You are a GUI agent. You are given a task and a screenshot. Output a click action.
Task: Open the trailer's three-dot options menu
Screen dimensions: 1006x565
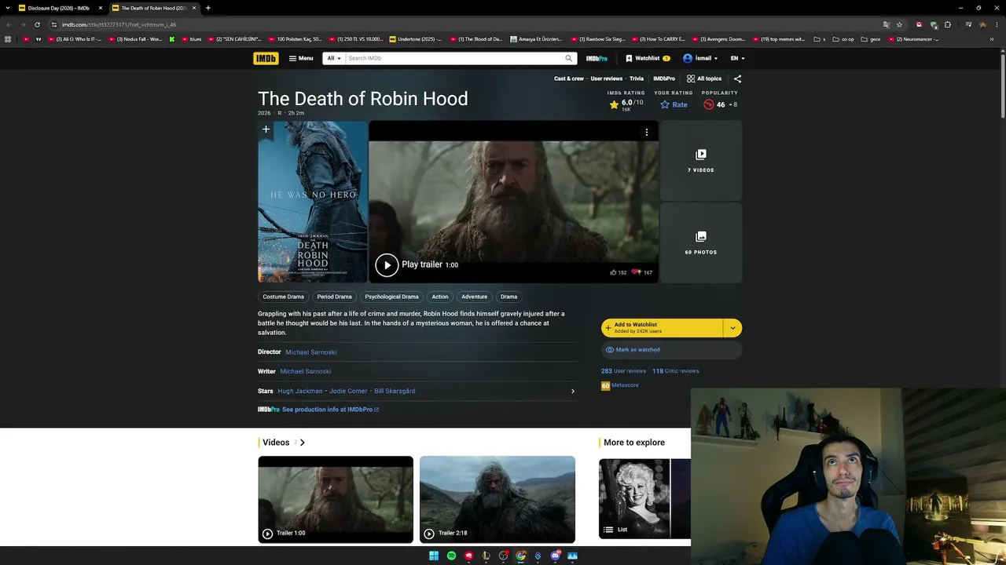tap(647, 133)
